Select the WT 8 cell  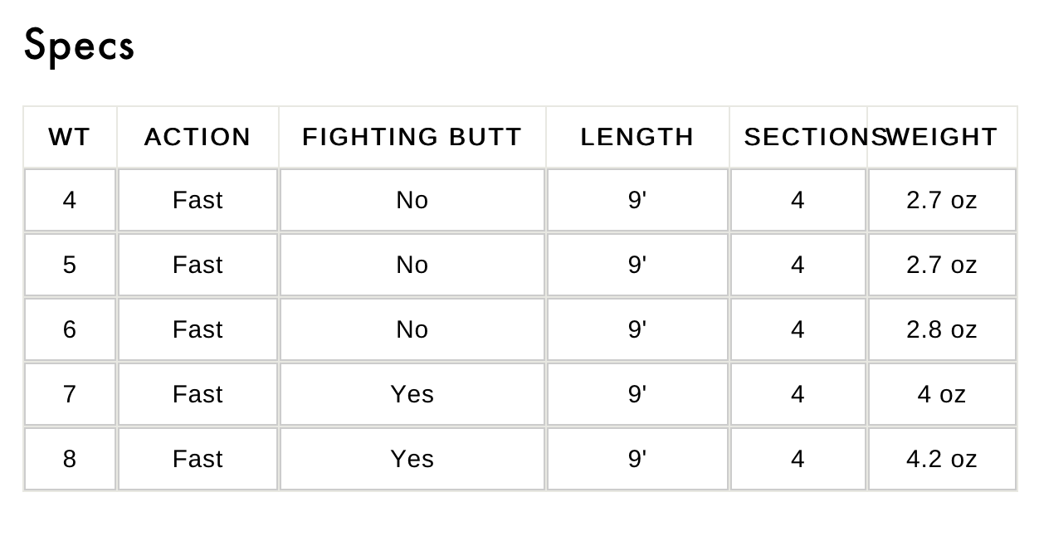(70, 459)
